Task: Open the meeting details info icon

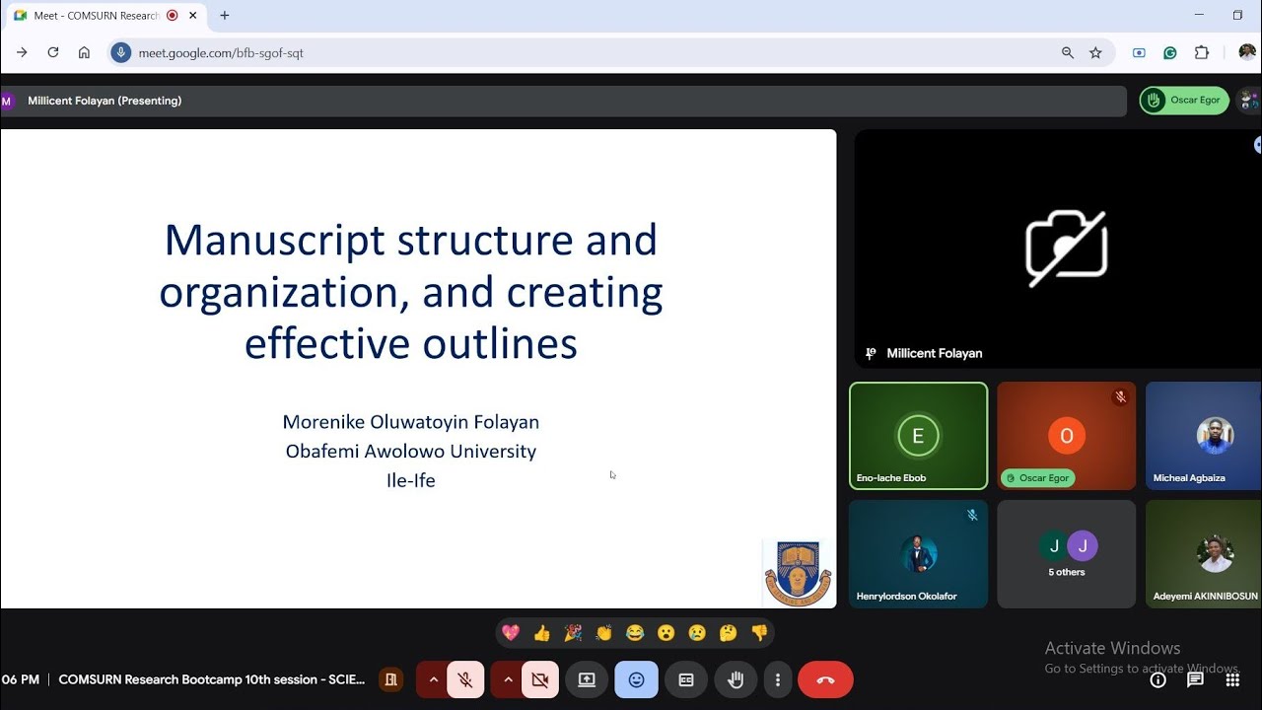Action: (x=1158, y=679)
